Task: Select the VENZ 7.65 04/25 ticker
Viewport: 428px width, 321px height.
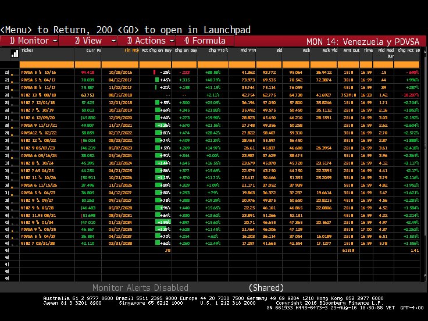Action: point(37,170)
